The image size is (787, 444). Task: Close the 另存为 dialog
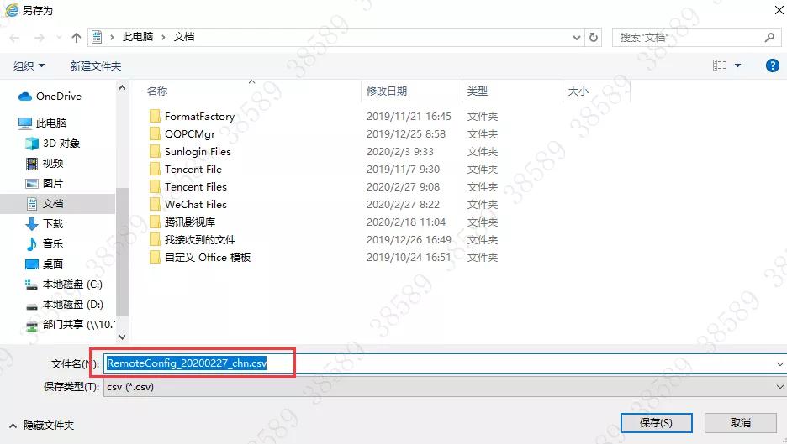[x=779, y=9]
